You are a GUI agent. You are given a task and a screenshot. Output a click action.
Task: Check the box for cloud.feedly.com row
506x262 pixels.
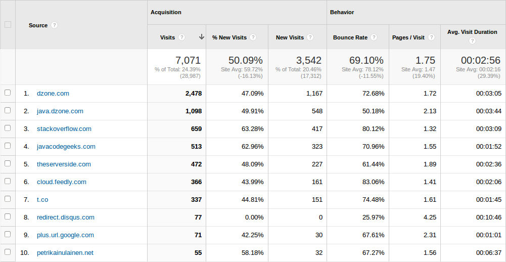pos(8,181)
